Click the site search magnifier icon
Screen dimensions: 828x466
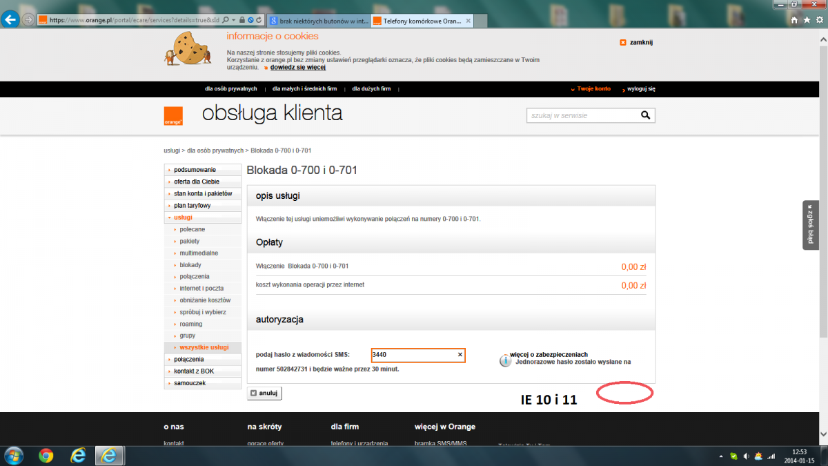click(x=646, y=115)
